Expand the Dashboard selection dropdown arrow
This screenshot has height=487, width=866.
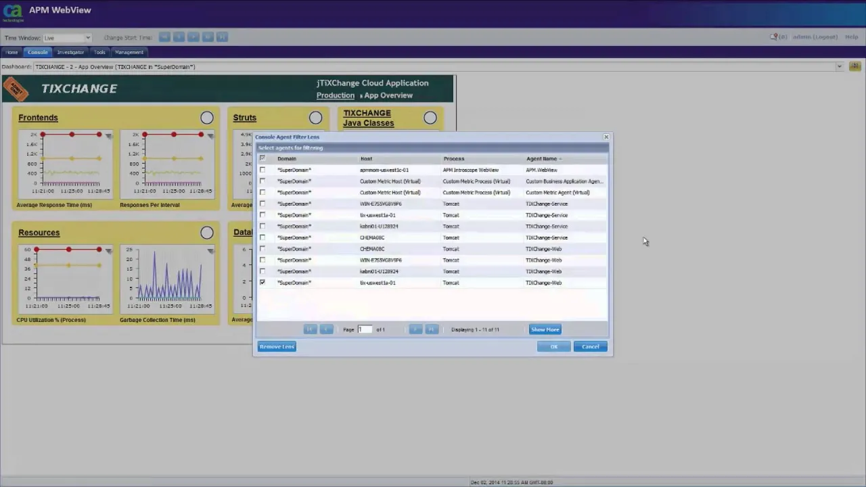tap(839, 66)
